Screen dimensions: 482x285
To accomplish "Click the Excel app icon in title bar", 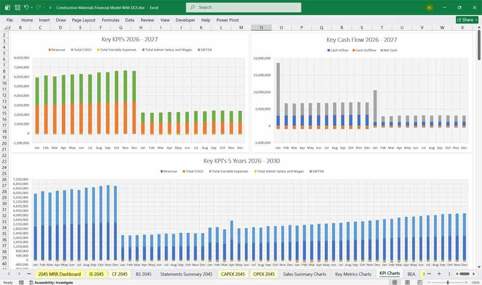I will [x=7, y=7].
